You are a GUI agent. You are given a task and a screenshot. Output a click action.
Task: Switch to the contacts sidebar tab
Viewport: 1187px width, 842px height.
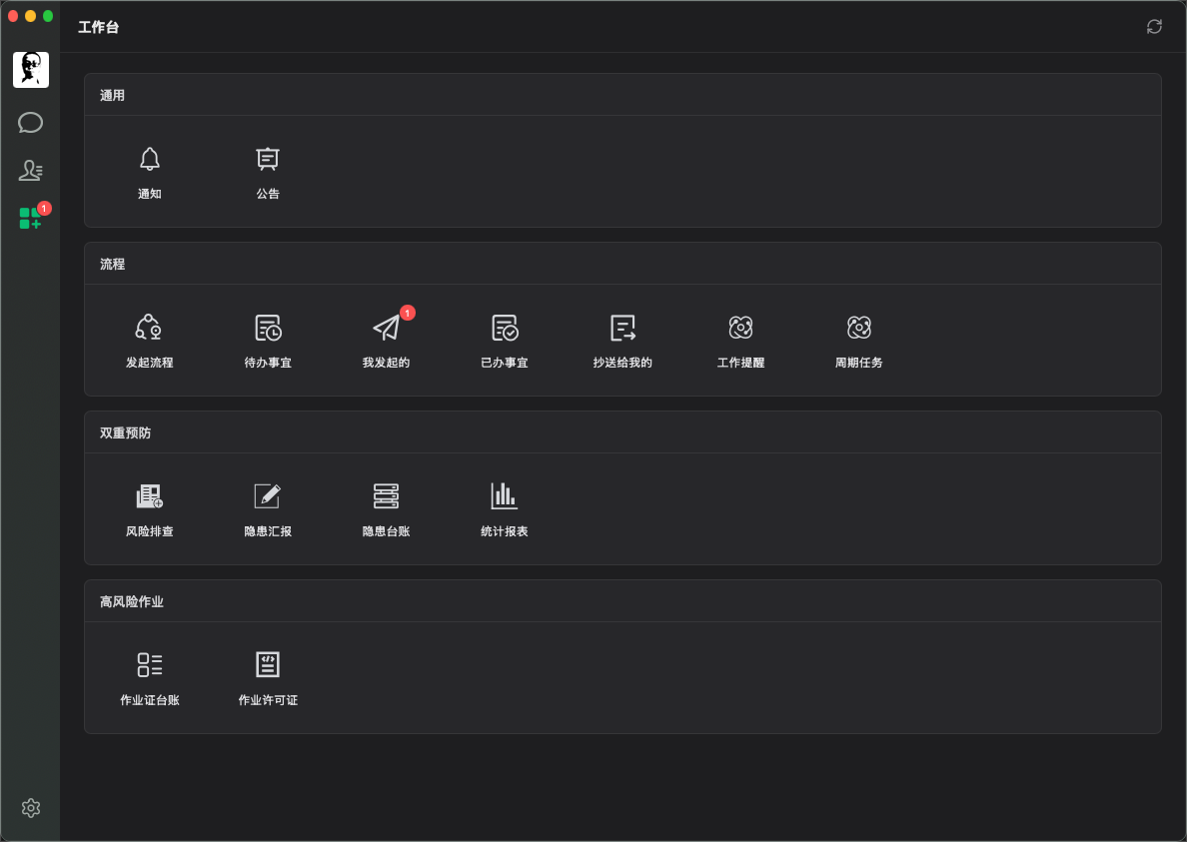click(x=30, y=170)
